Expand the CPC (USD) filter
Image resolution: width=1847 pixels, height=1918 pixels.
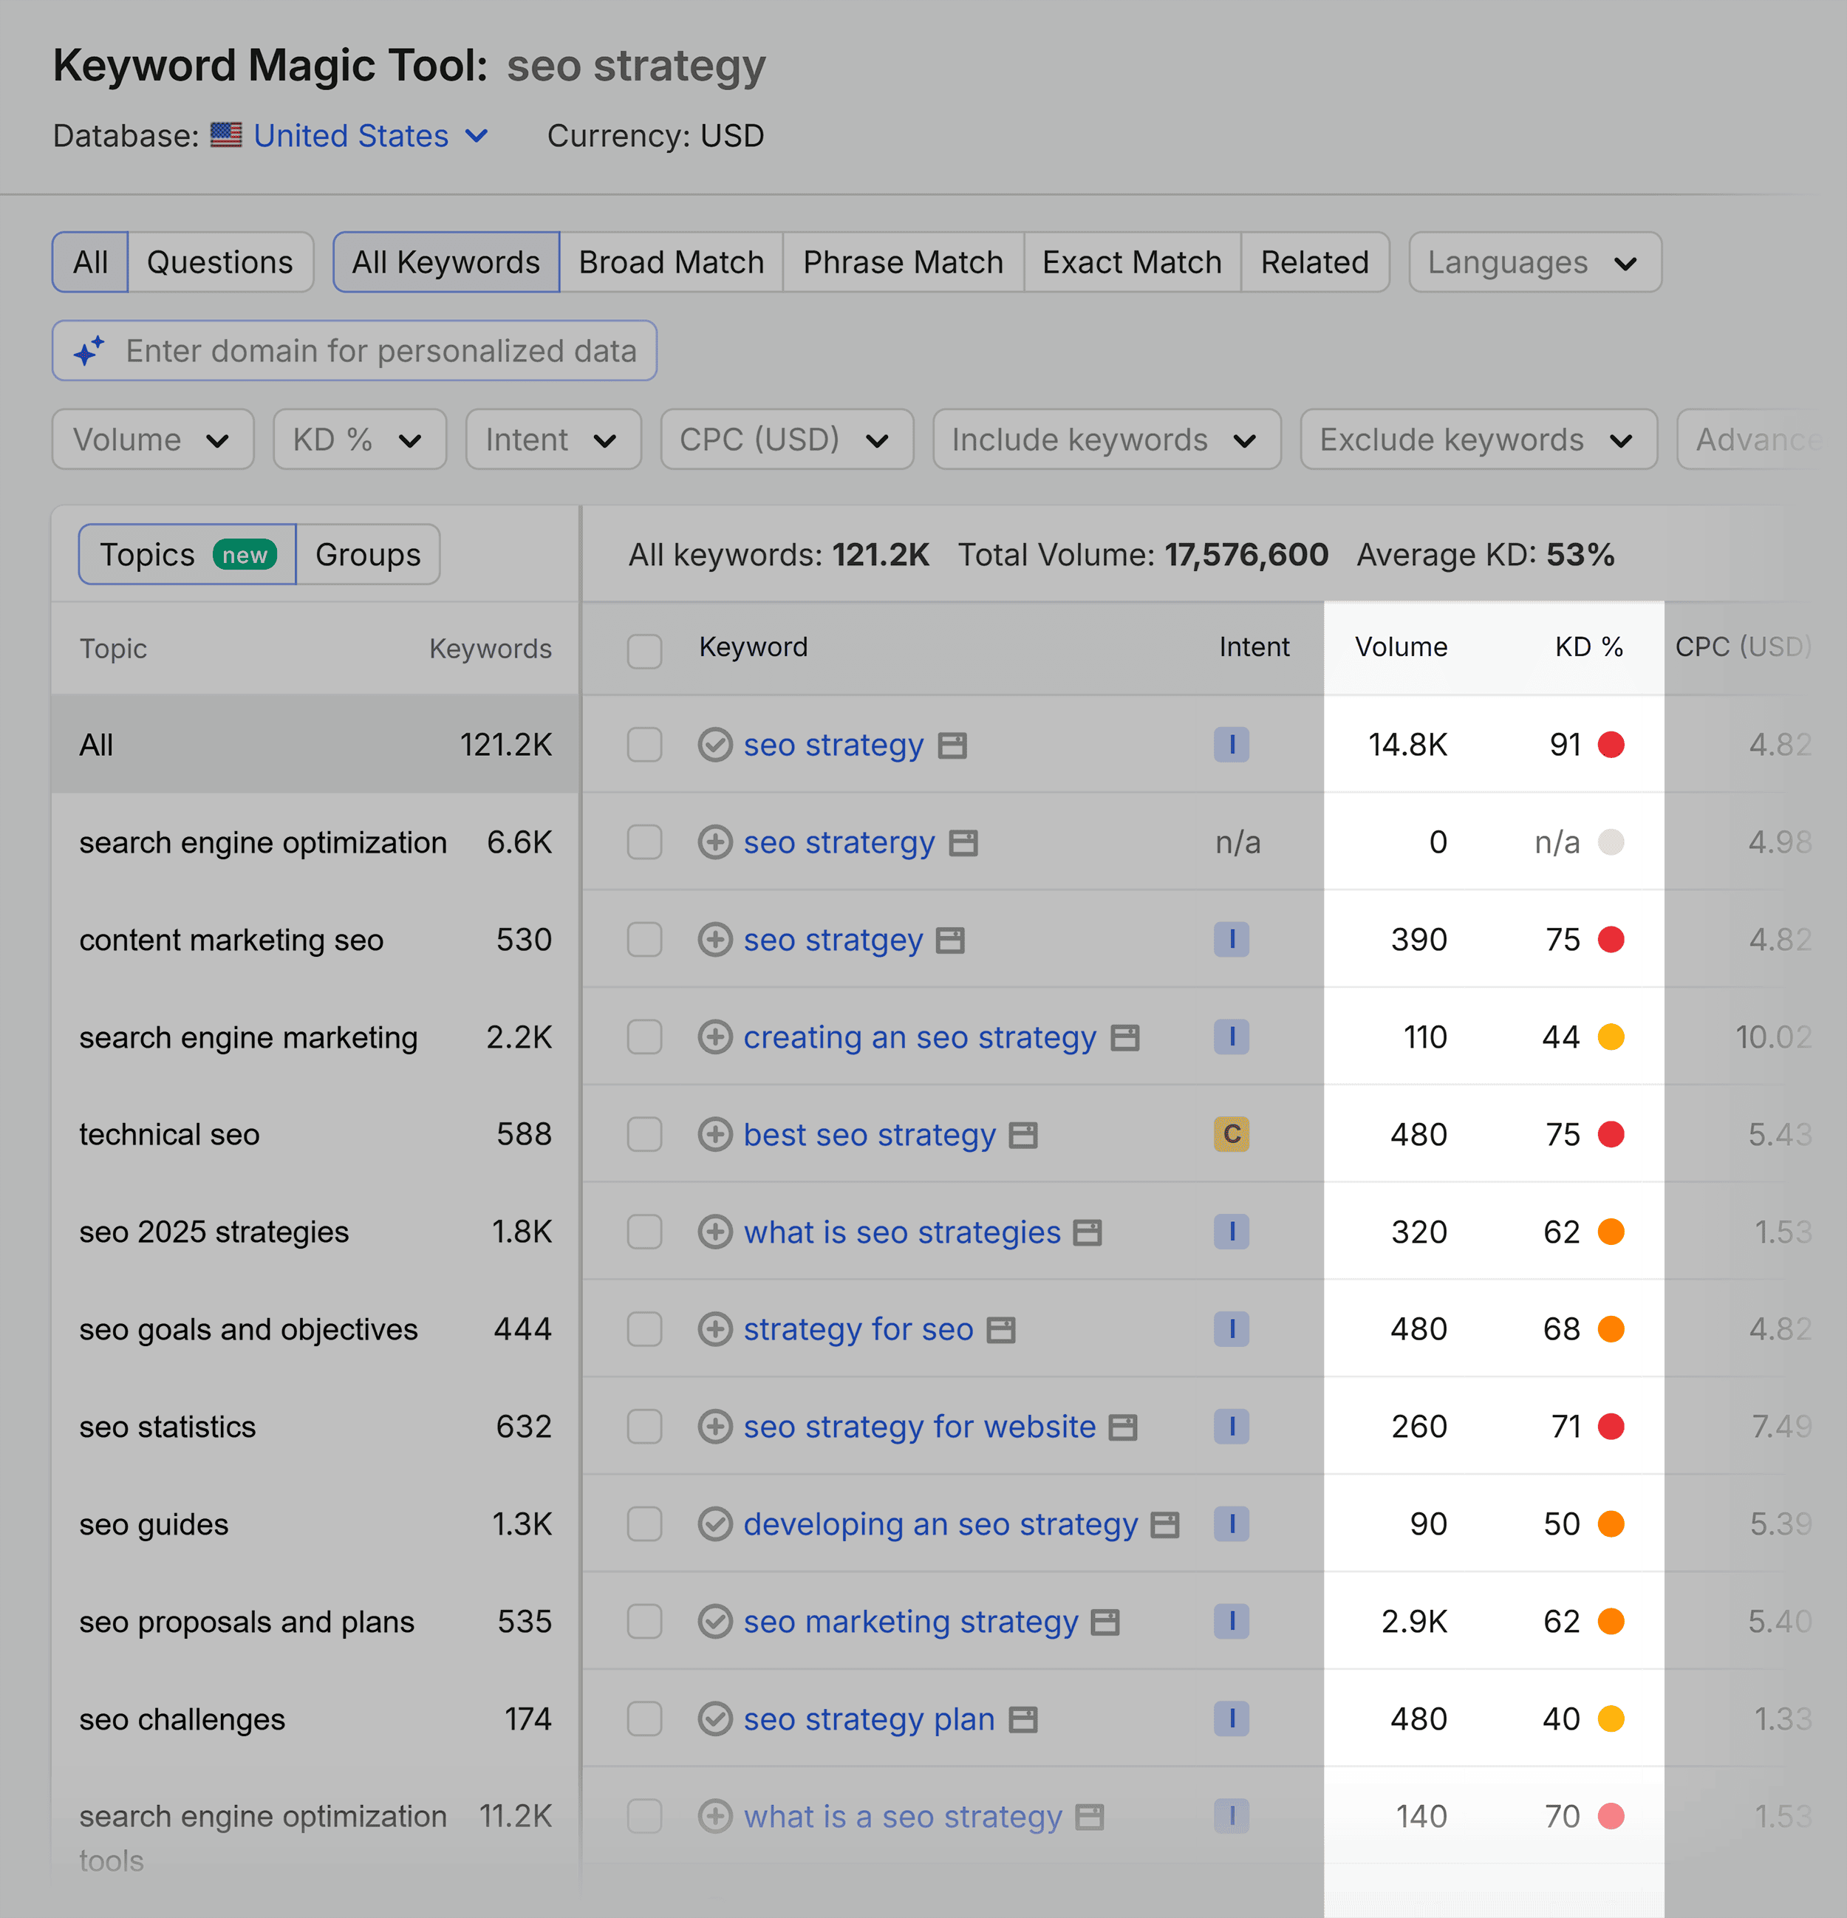[x=787, y=440]
